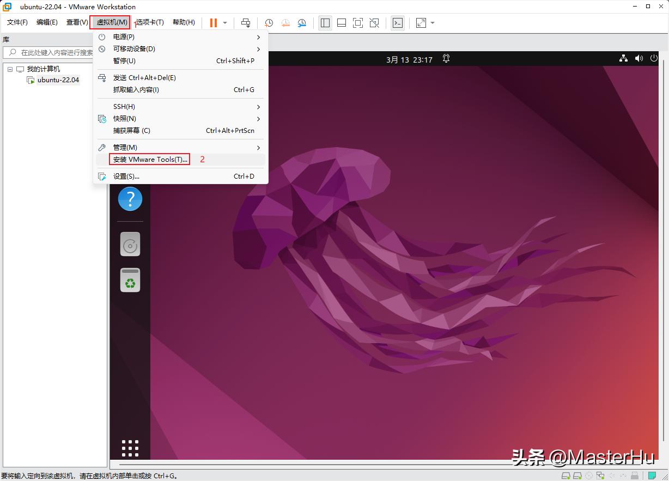Toggle the thumbnail bar visibility
This screenshot has width=669, height=481.
[x=341, y=23]
